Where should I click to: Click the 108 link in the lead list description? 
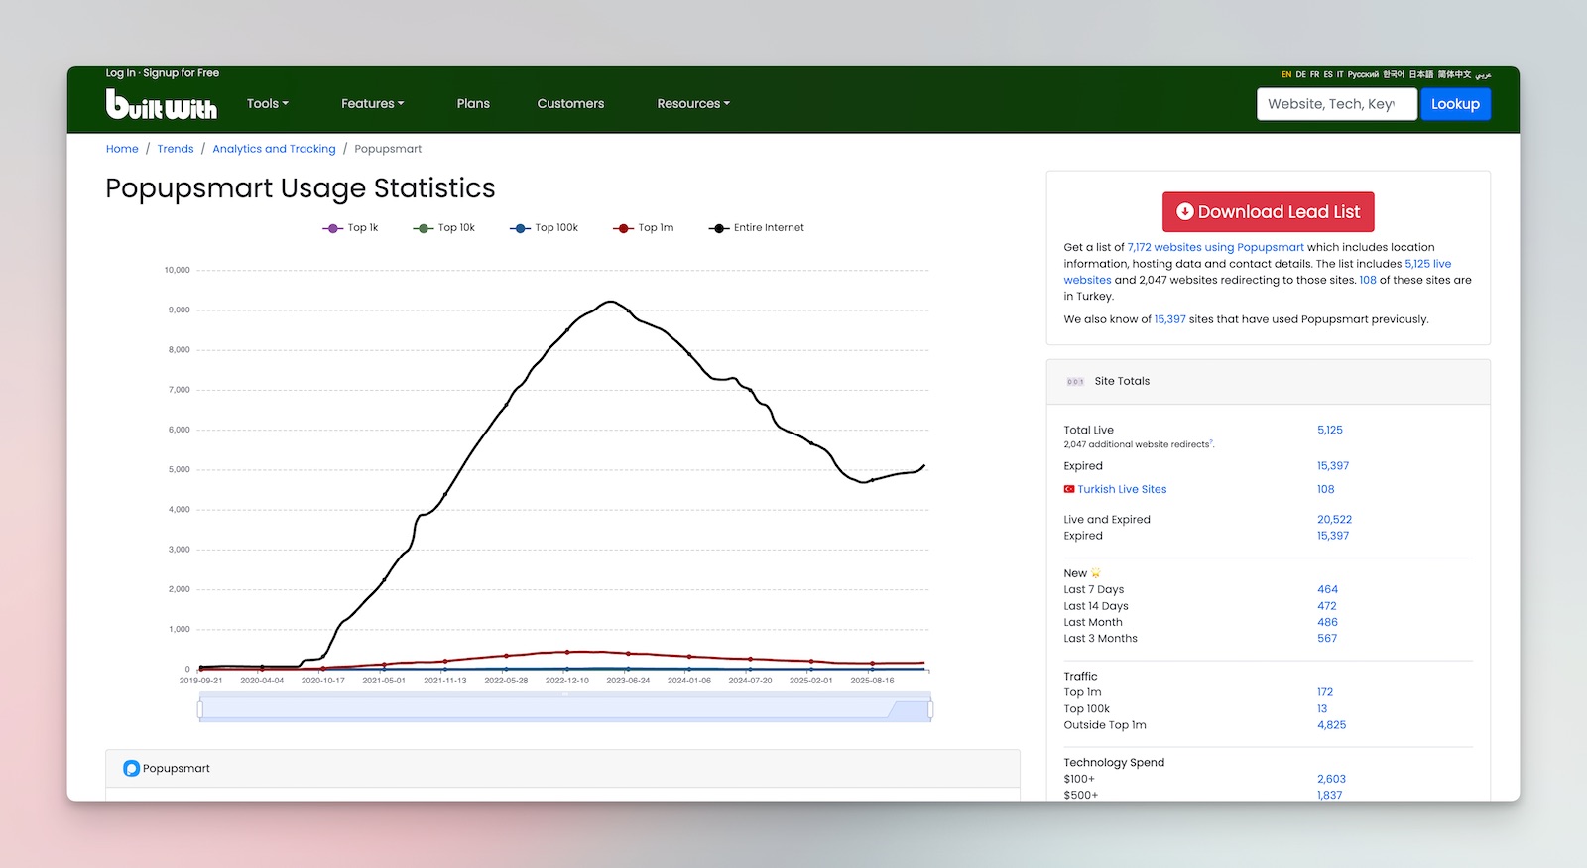click(x=1367, y=280)
